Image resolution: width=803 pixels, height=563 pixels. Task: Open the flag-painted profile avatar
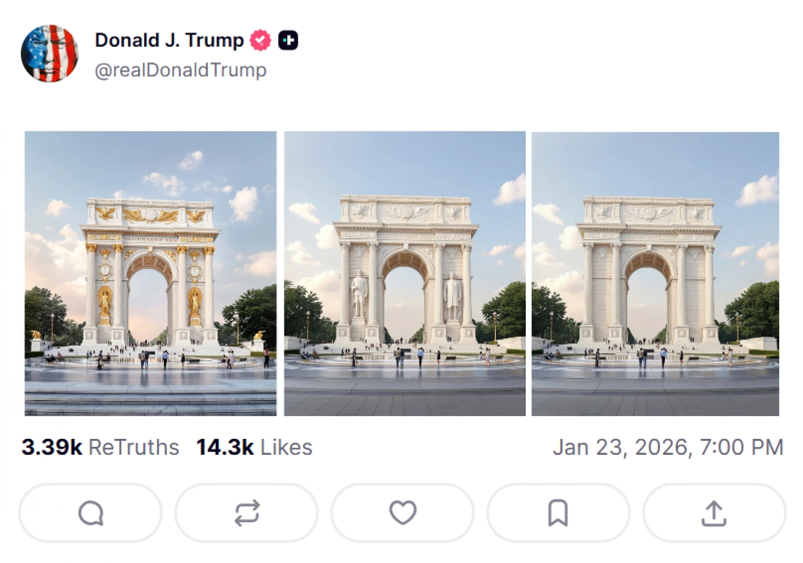tap(50, 53)
